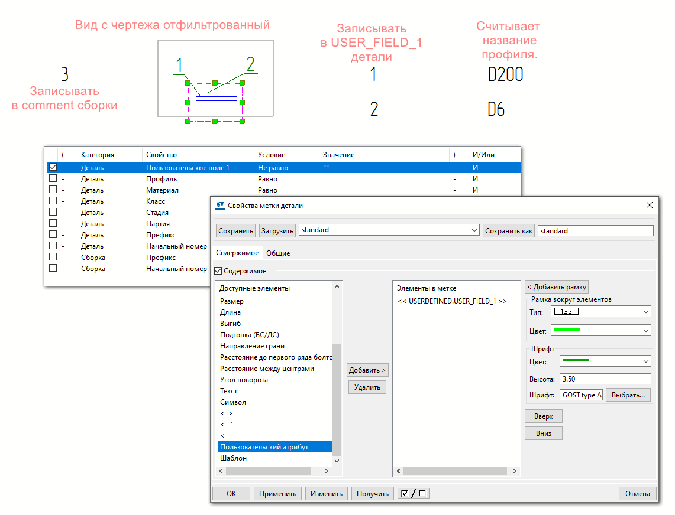Click the Не равно condition cell
675x515 pixels.
click(273, 167)
